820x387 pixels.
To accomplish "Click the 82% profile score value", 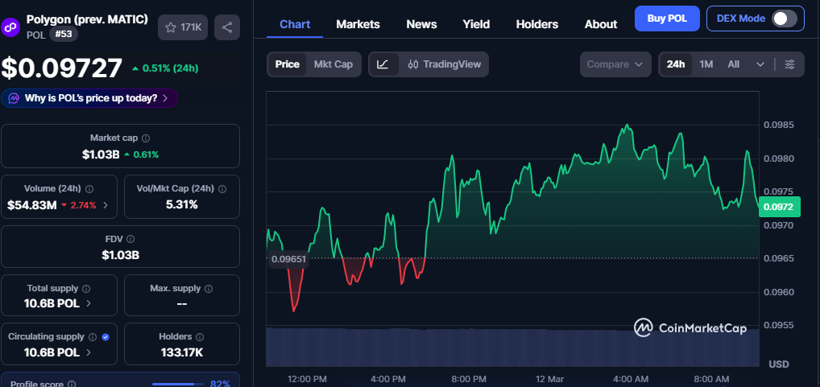I will [x=220, y=384].
